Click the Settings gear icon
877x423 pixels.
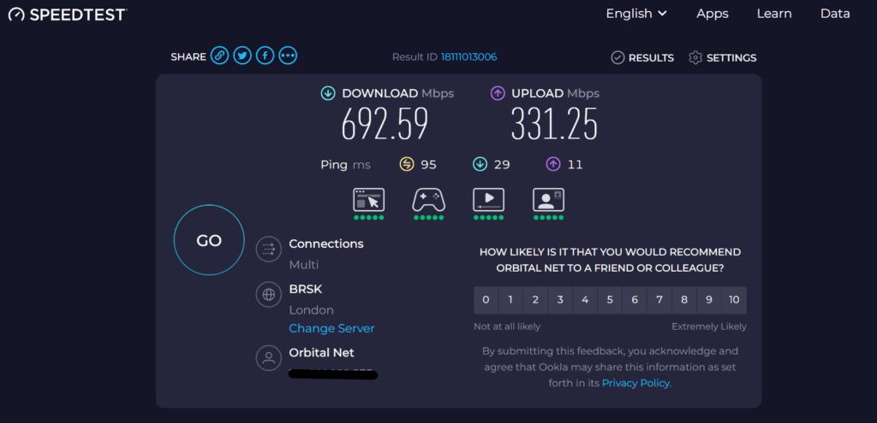tap(695, 57)
